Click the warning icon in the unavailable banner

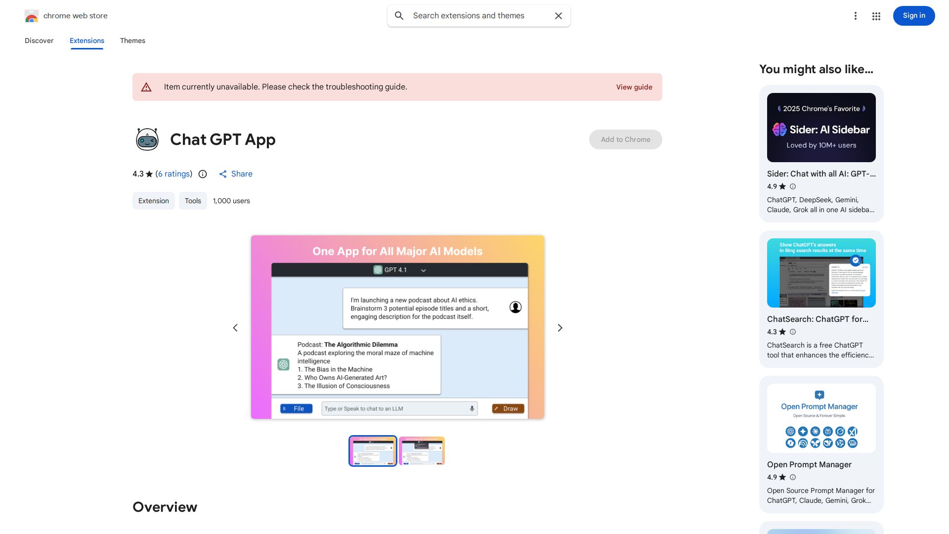[146, 87]
